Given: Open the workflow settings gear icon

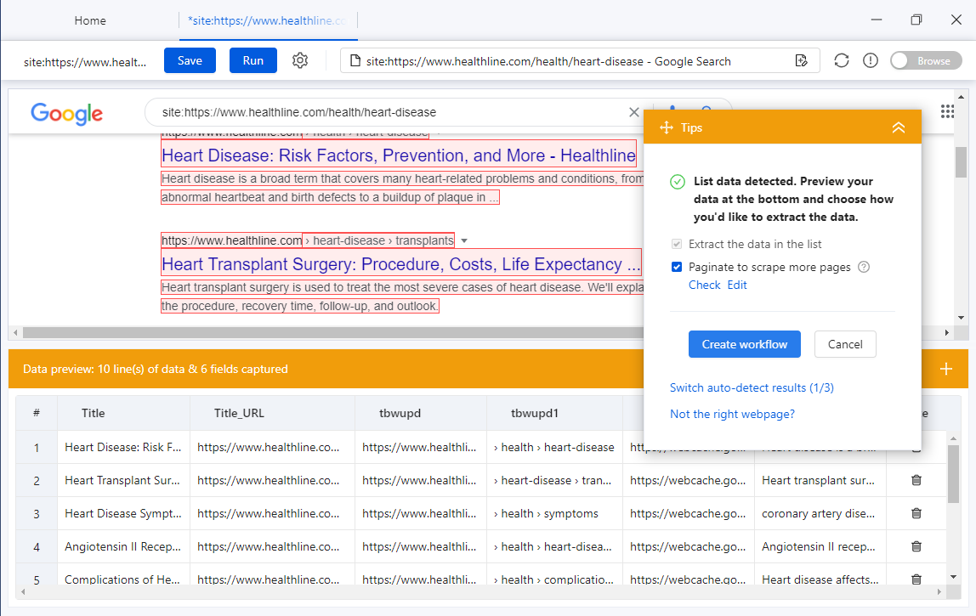Looking at the screenshot, I should pyautogui.click(x=299, y=60).
